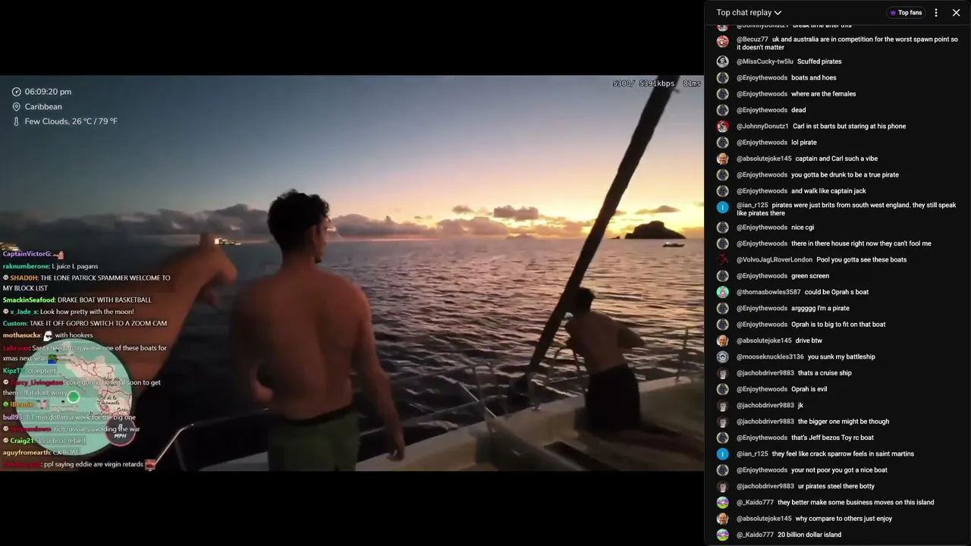Click the 'Caribbean' location text in video
This screenshot has height=546, width=971.
[x=43, y=107]
